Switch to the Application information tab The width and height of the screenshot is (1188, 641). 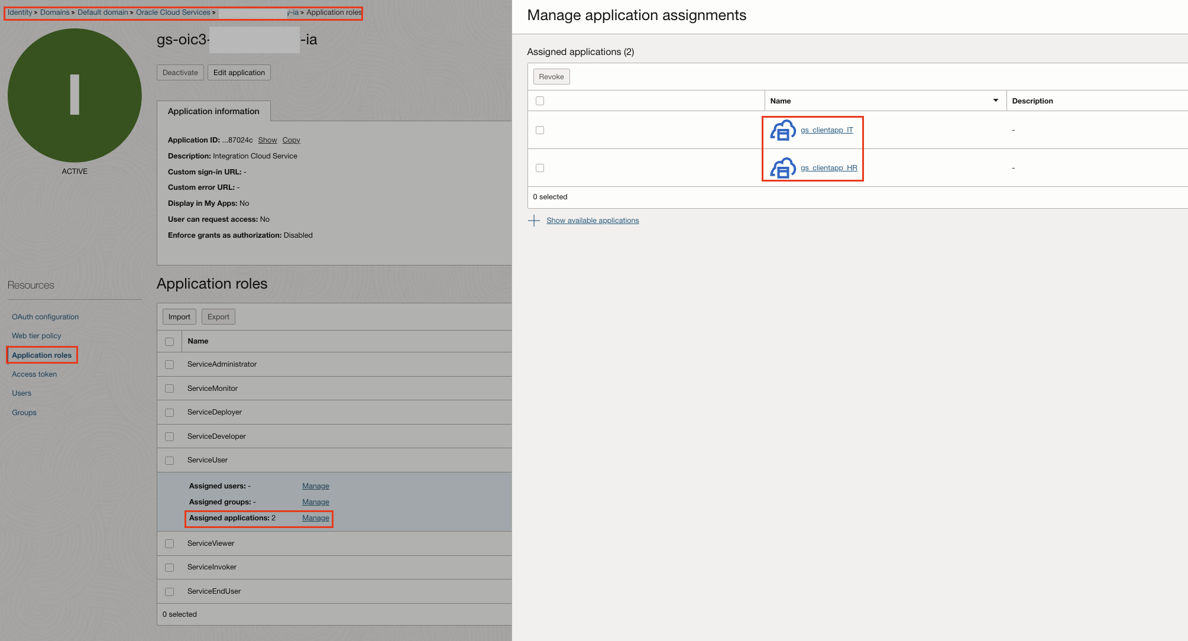click(213, 111)
